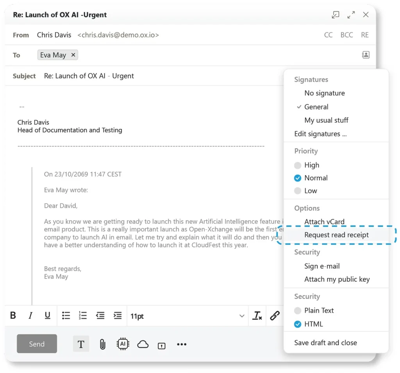Select Low priority option
Viewport: 400px width, 373px height.
coord(310,191)
